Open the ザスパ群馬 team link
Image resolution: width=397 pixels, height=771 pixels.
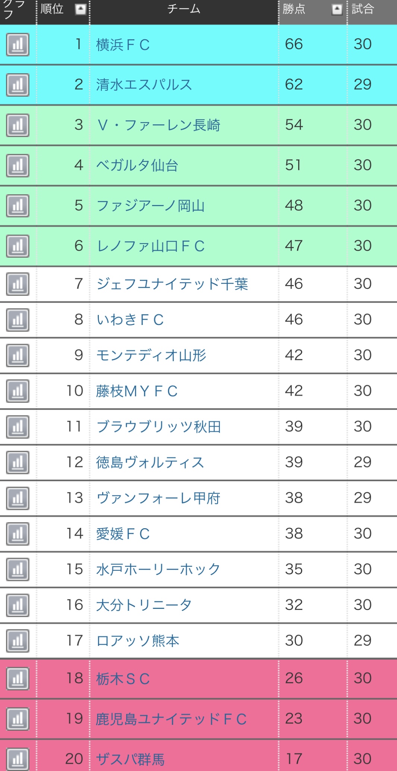tap(130, 759)
